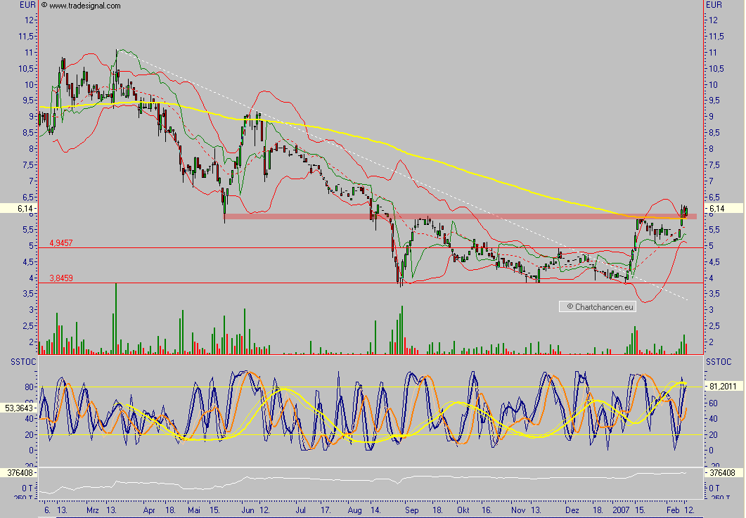Click the 53,3643 stochastic value label
The width and height of the screenshot is (746, 518).
pyautogui.click(x=17, y=408)
